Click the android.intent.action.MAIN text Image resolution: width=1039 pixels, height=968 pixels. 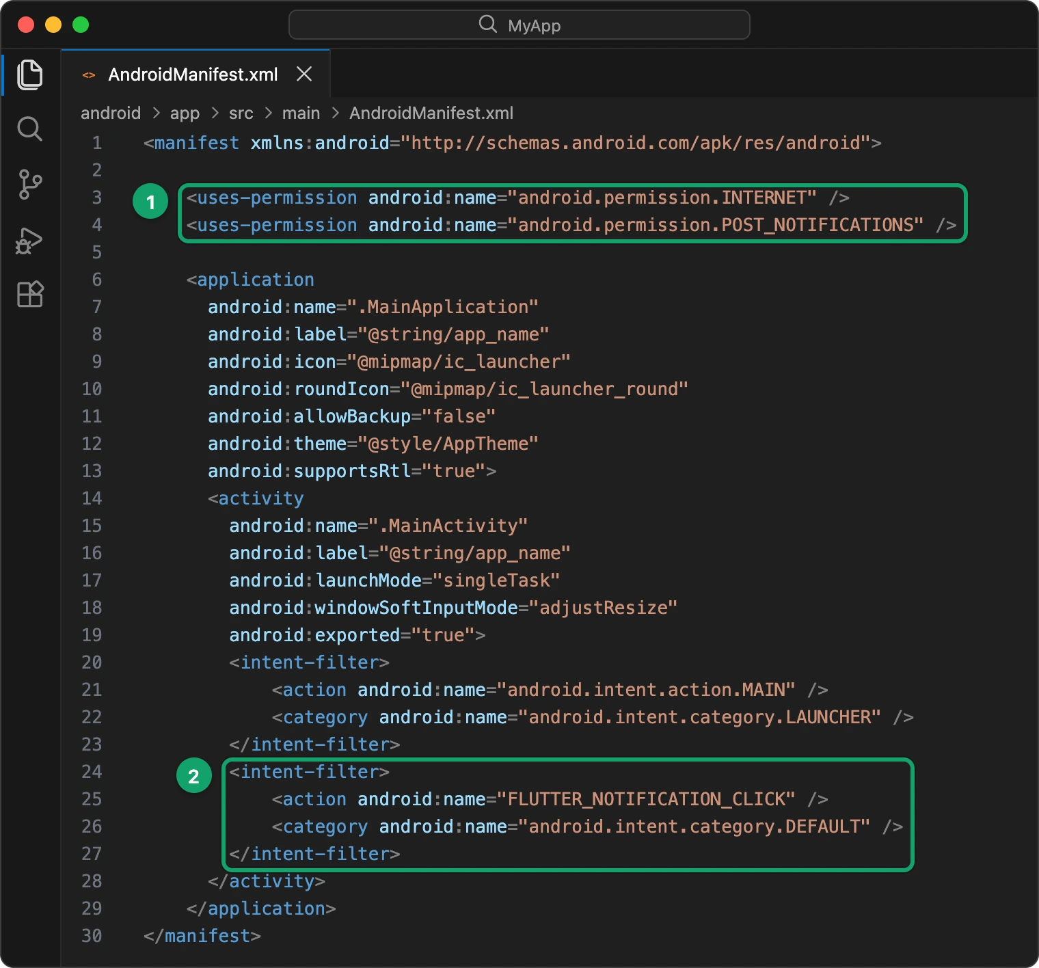click(x=646, y=690)
